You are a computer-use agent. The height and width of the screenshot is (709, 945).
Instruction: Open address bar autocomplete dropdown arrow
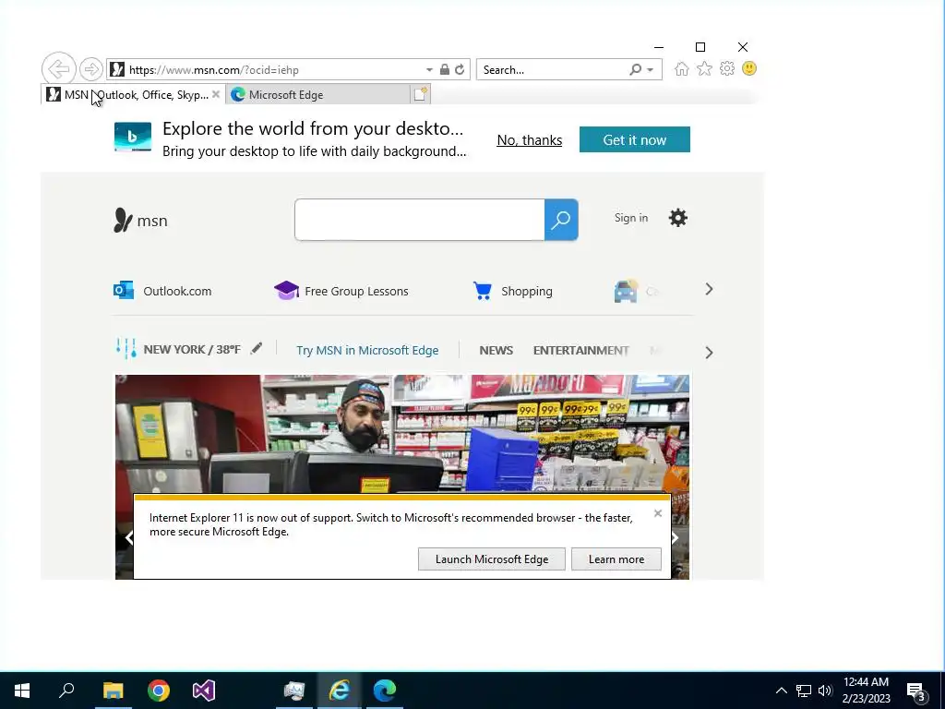[429, 70]
